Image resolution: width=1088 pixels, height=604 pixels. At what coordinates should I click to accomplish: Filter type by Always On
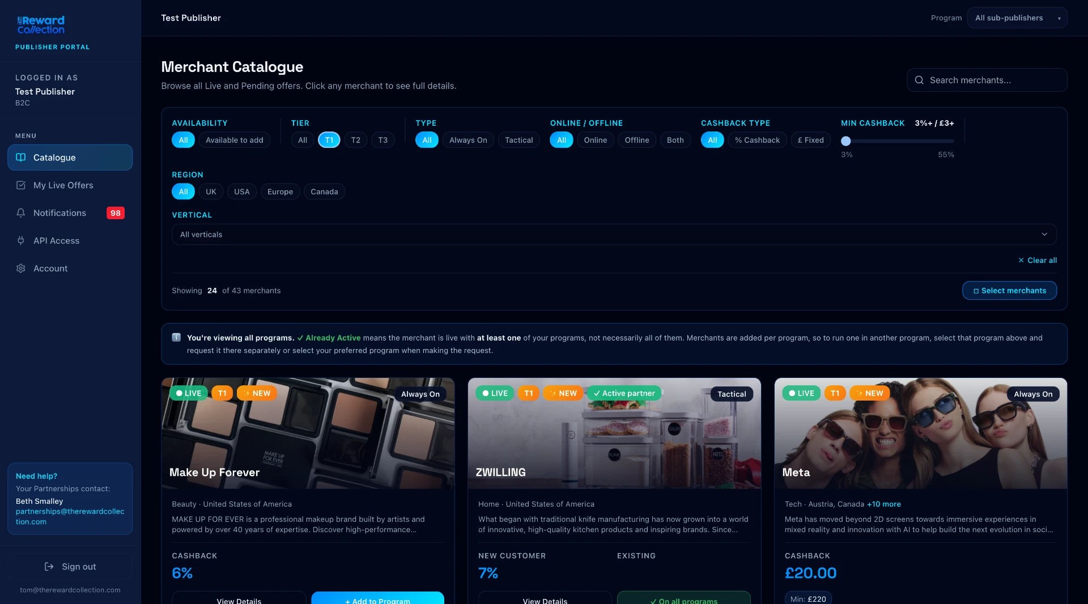468,140
